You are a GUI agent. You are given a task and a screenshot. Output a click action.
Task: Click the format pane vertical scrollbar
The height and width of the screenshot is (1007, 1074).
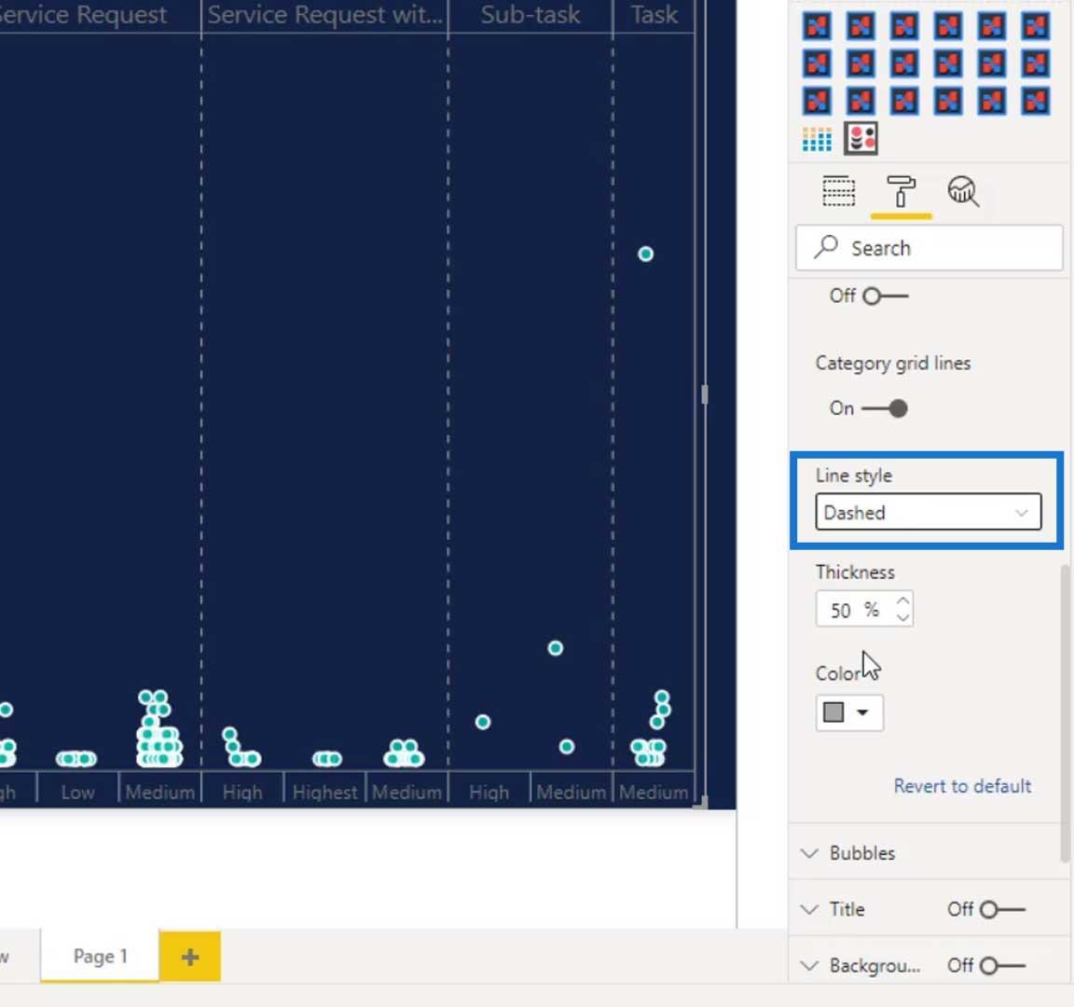click(x=1065, y=712)
